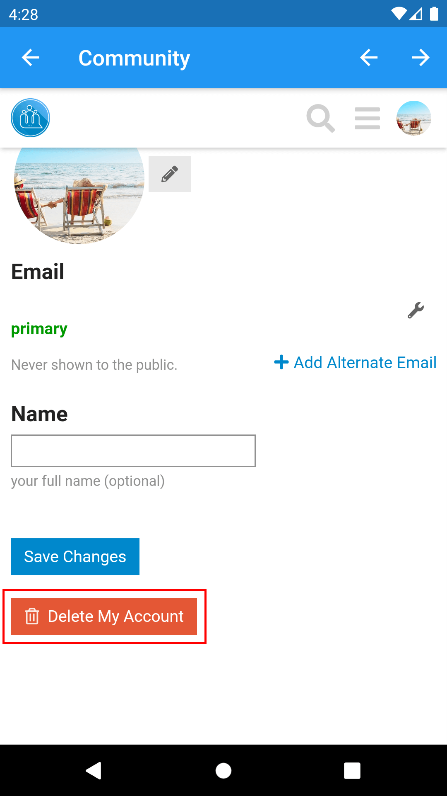Tap the large beach profile picture

point(79,195)
